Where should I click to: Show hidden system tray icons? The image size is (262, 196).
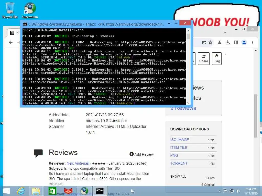coord(220,191)
